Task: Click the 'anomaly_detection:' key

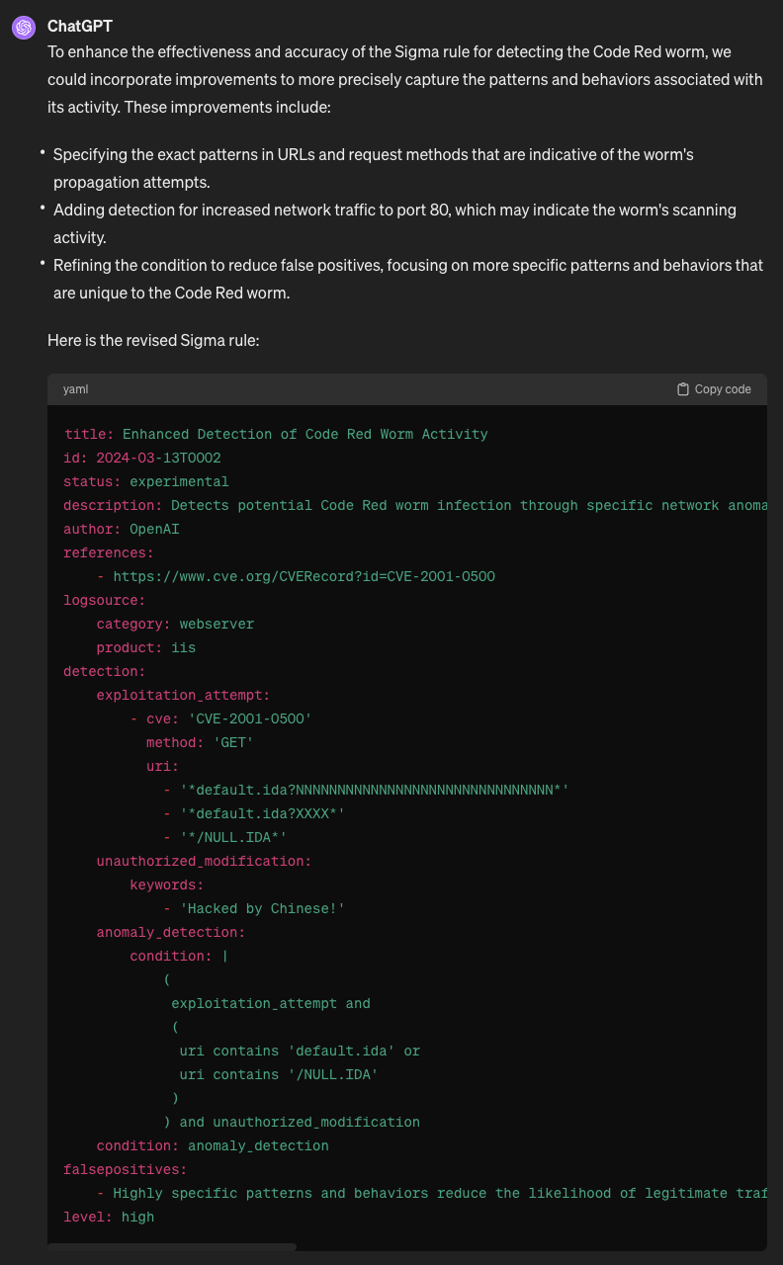Action: [x=171, y=932]
